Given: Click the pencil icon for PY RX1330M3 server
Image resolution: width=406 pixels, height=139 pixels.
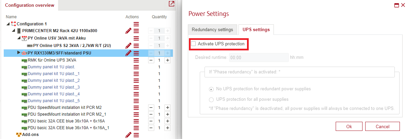Looking at the screenshot, I should click(x=128, y=53).
